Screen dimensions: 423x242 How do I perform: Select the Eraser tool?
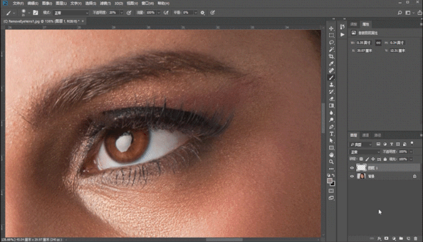click(331, 99)
